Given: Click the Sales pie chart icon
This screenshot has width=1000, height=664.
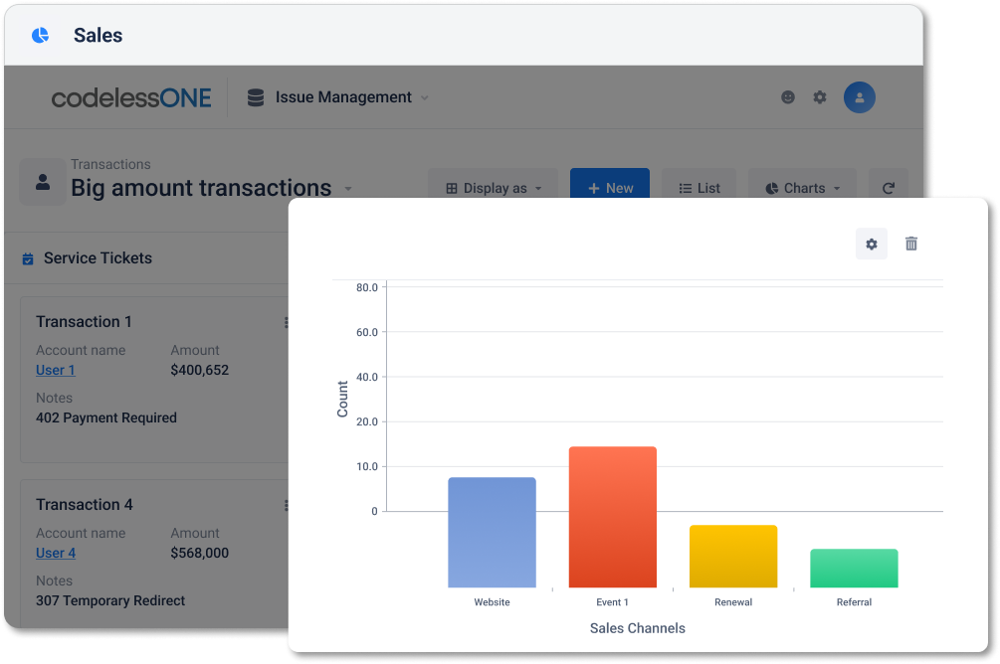Looking at the screenshot, I should click(40, 35).
